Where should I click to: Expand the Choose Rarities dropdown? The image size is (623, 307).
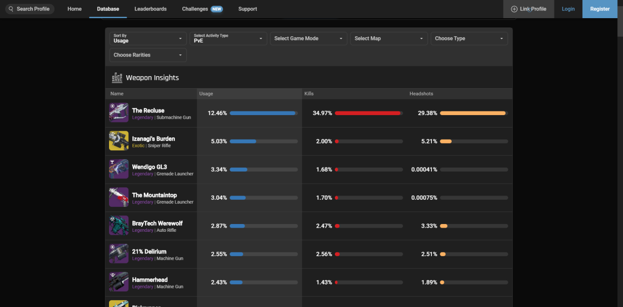148,55
